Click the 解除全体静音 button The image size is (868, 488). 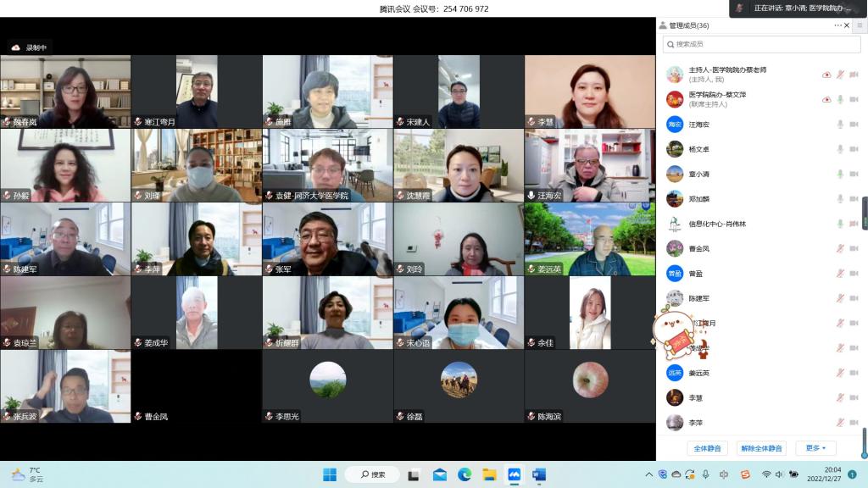click(x=760, y=448)
